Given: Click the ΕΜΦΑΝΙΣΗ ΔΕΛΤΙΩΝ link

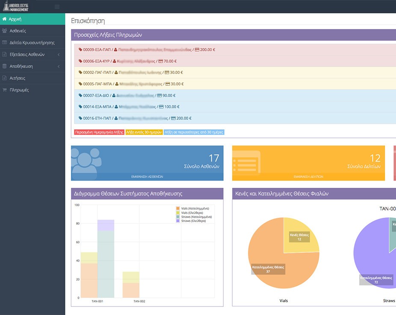Looking at the screenshot, I should [x=308, y=177].
